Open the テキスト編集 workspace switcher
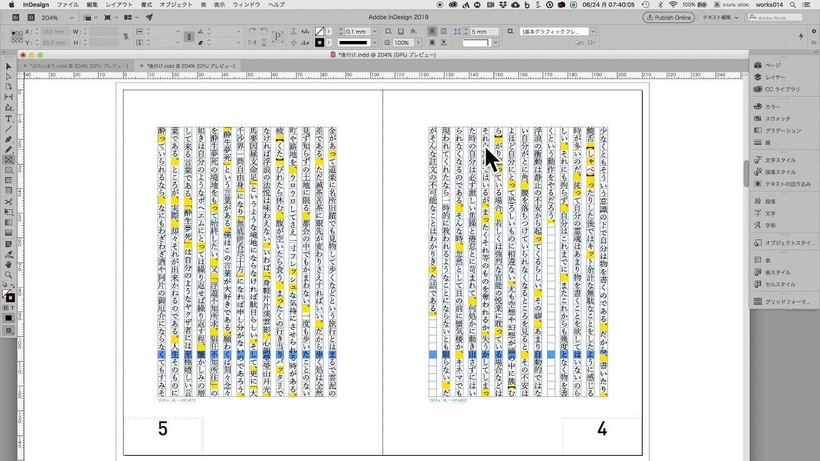820x461 pixels. coord(719,18)
